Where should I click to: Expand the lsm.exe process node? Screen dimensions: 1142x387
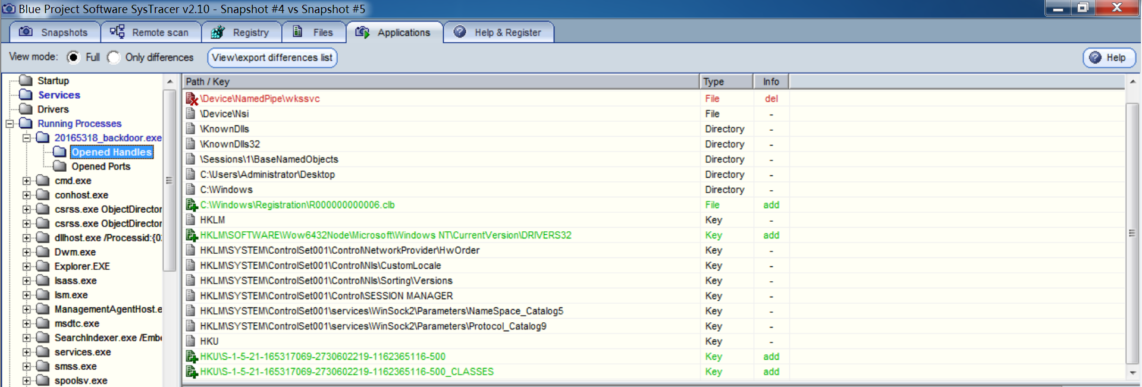point(26,295)
